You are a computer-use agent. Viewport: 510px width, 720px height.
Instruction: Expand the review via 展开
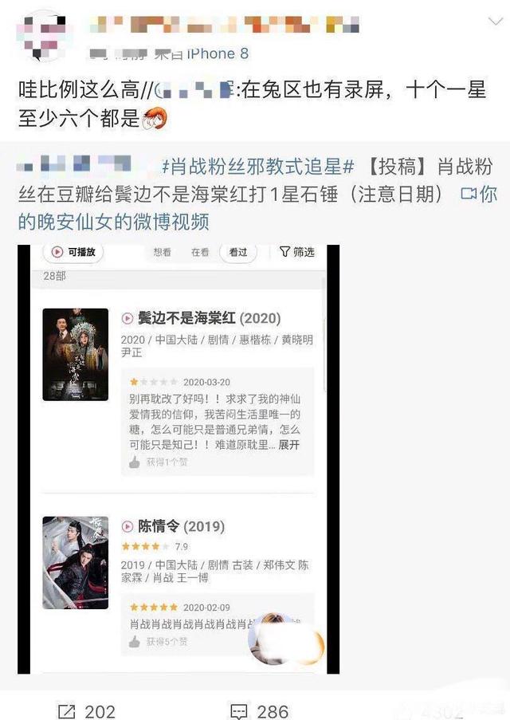[x=288, y=444]
